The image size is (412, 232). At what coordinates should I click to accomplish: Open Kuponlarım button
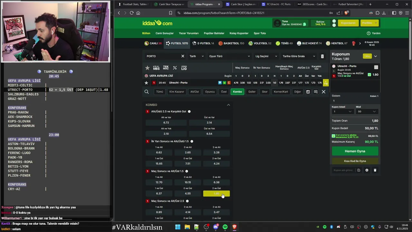[x=348, y=23]
